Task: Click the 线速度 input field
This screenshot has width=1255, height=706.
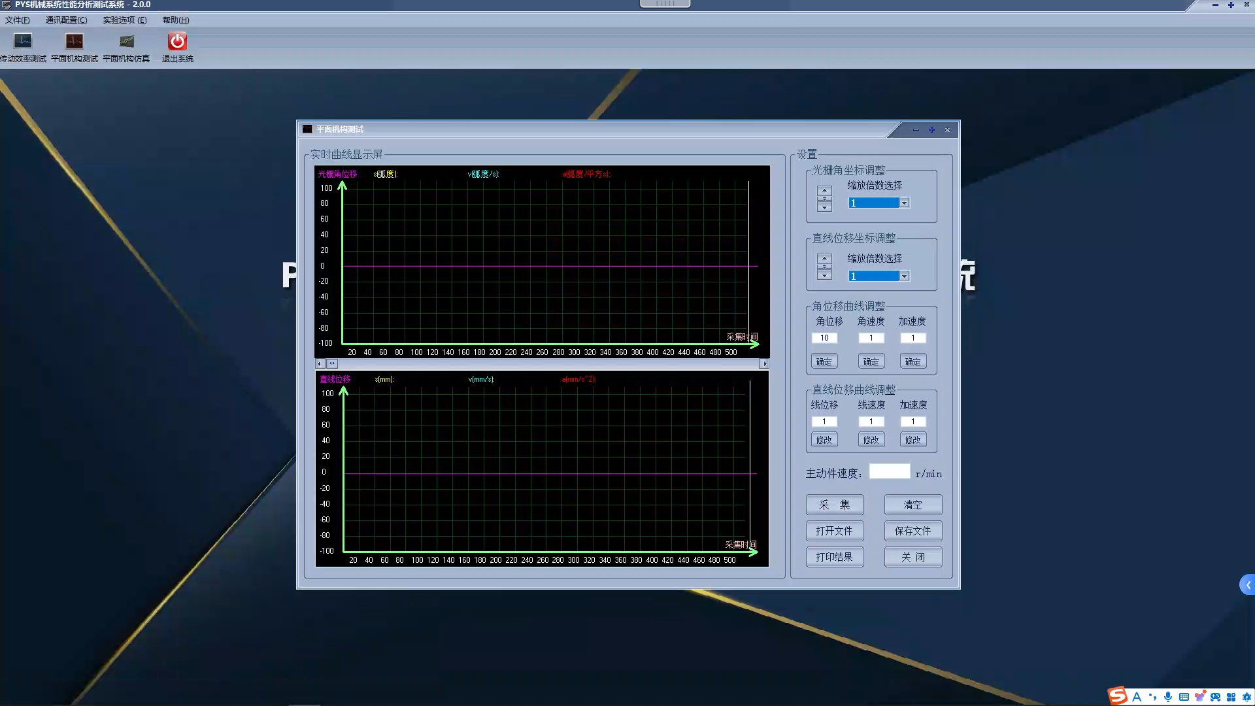Action: pyautogui.click(x=871, y=422)
